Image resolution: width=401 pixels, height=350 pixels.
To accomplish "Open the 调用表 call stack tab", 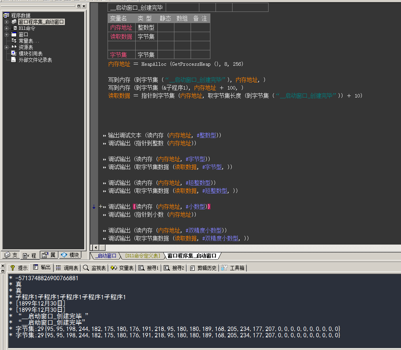I will [67, 268].
